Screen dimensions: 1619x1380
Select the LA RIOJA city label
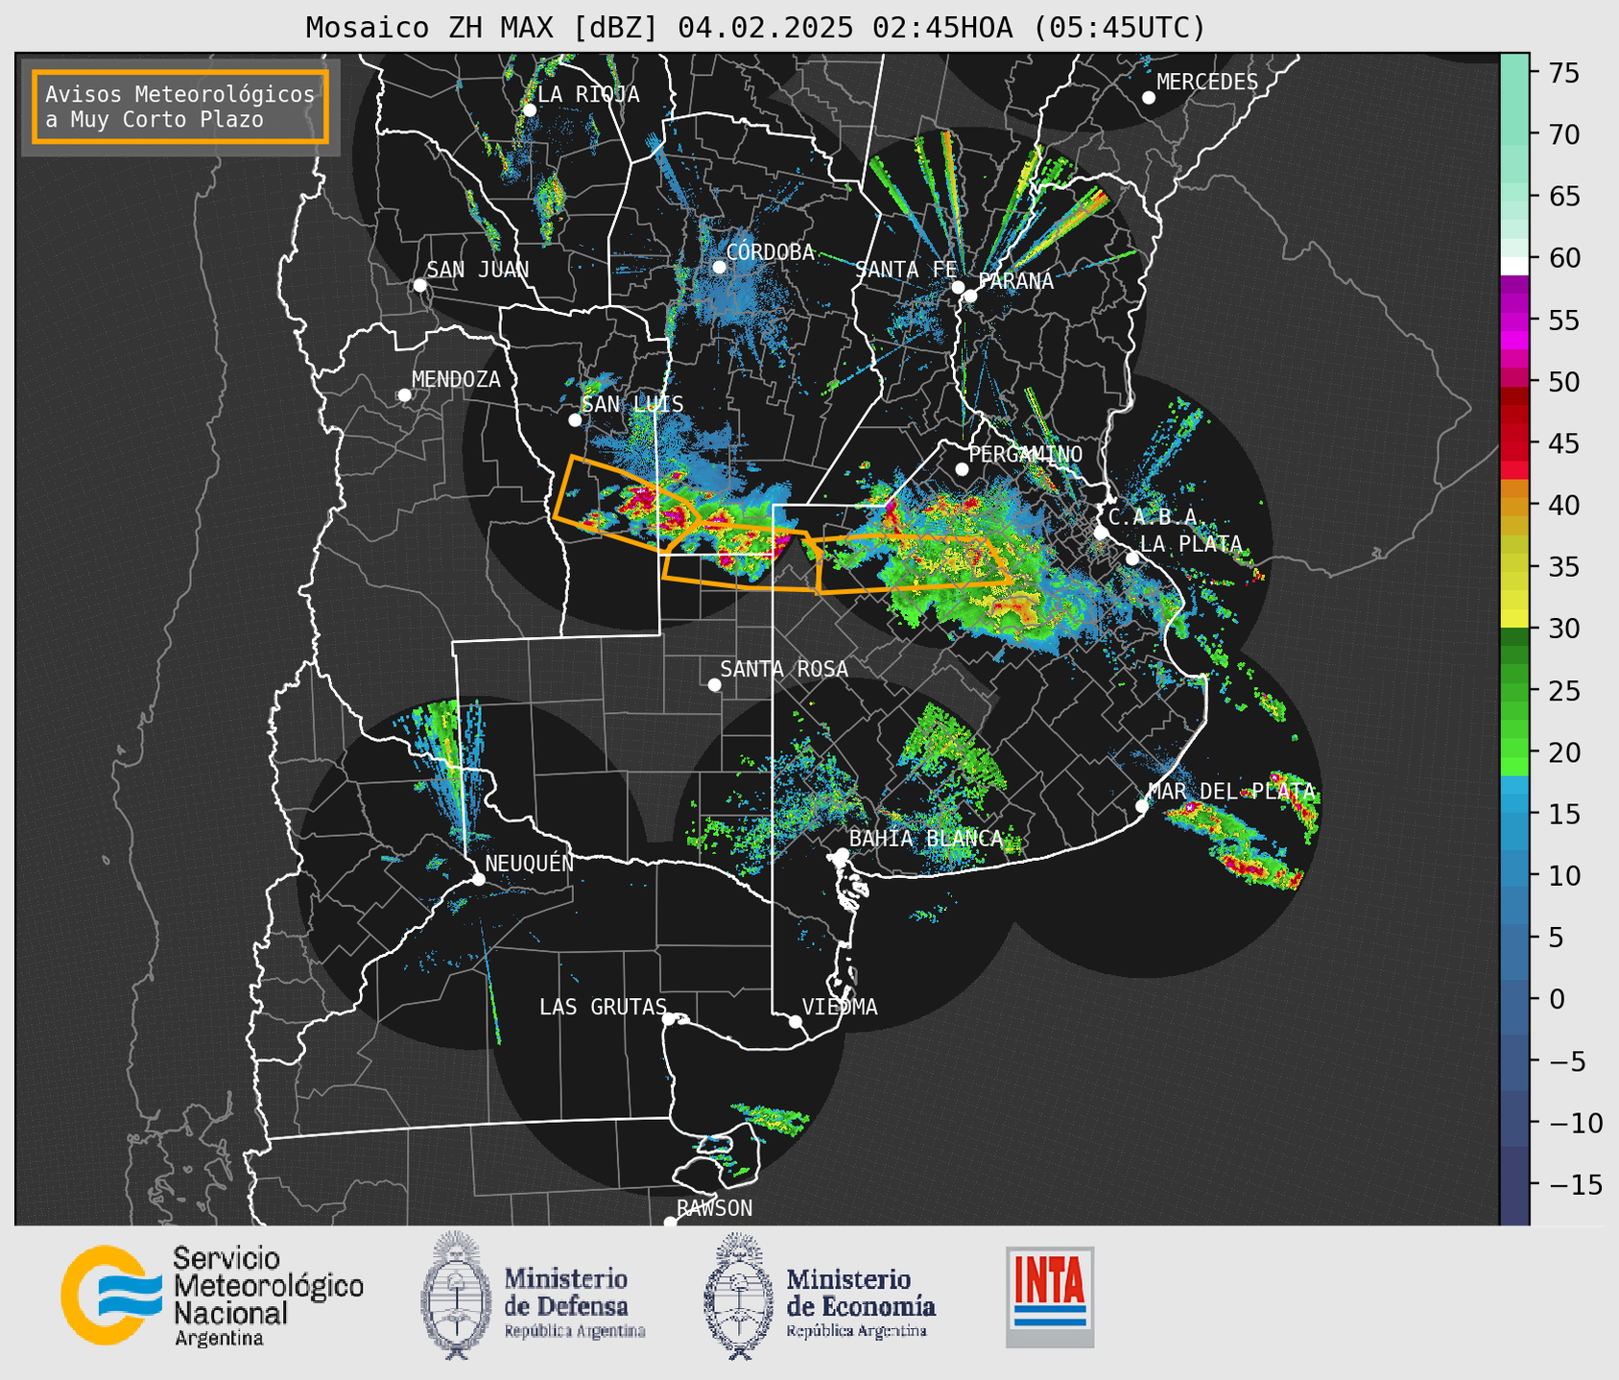[x=588, y=94]
